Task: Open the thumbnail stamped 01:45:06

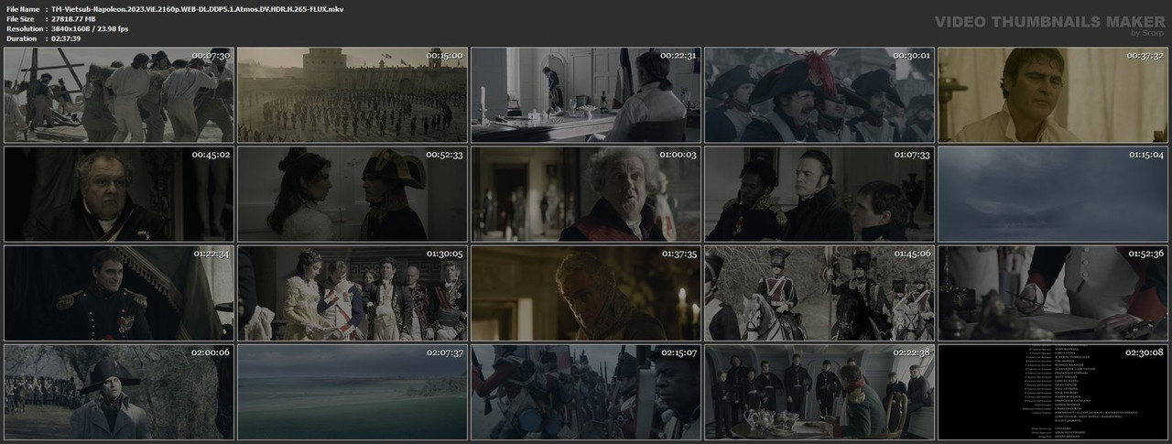Action: [x=819, y=292]
